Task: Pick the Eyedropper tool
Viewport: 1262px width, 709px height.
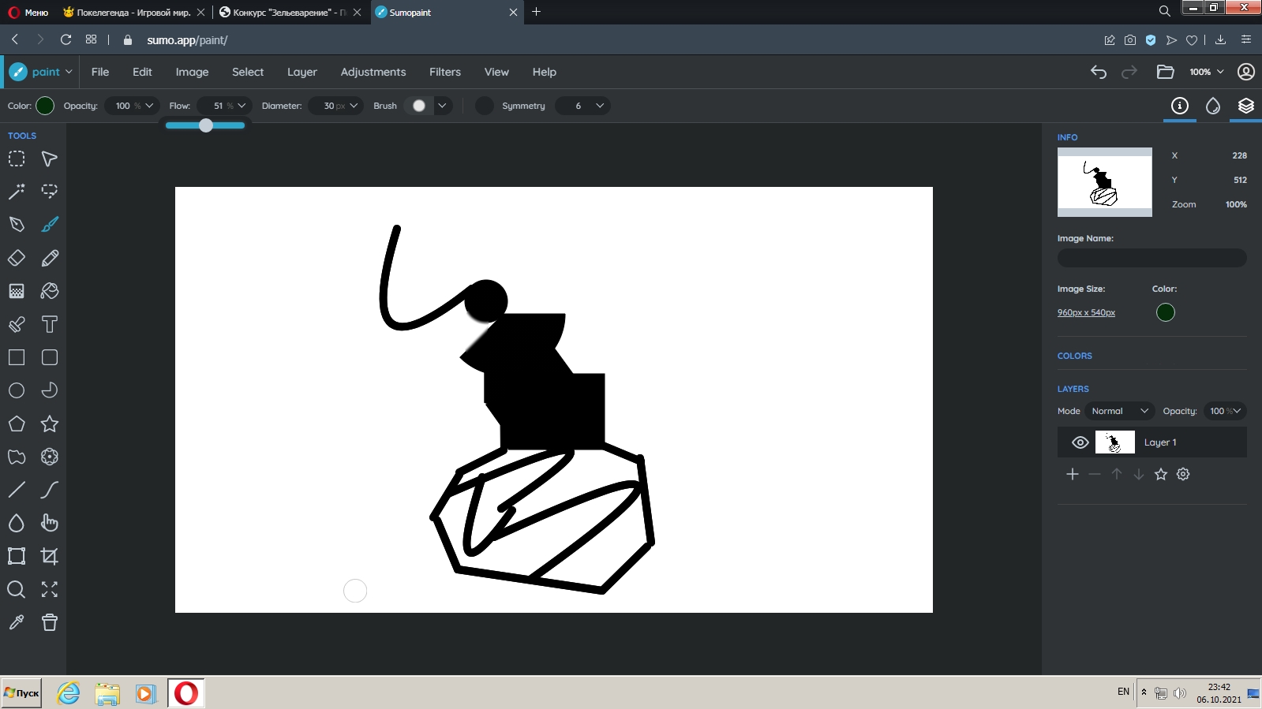Action: click(17, 622)
